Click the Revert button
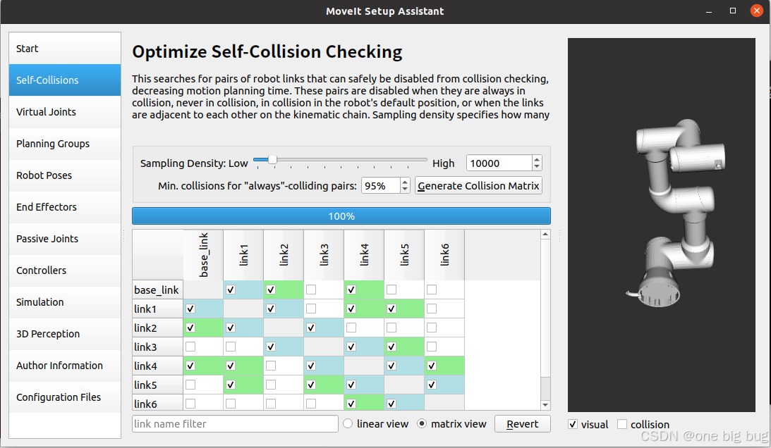Screen dimensions: 771x448 [x=522, y=424]
